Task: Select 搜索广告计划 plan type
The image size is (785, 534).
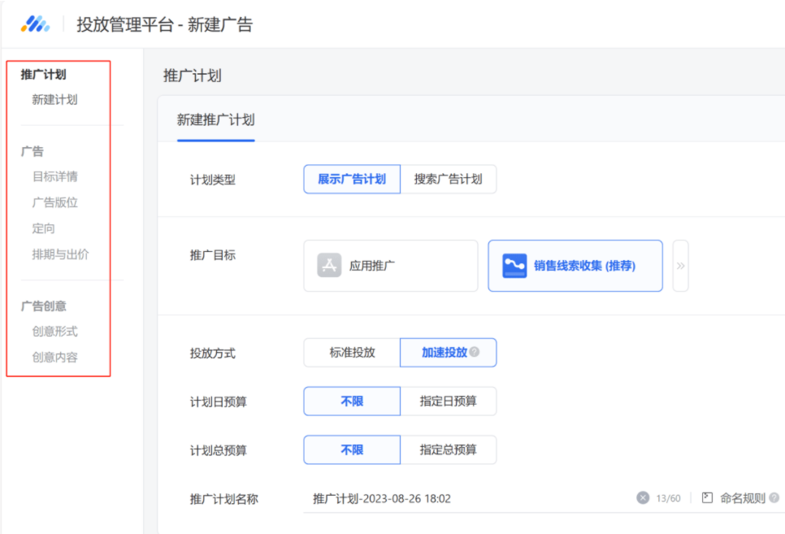Action: click(x=448, y=180)
